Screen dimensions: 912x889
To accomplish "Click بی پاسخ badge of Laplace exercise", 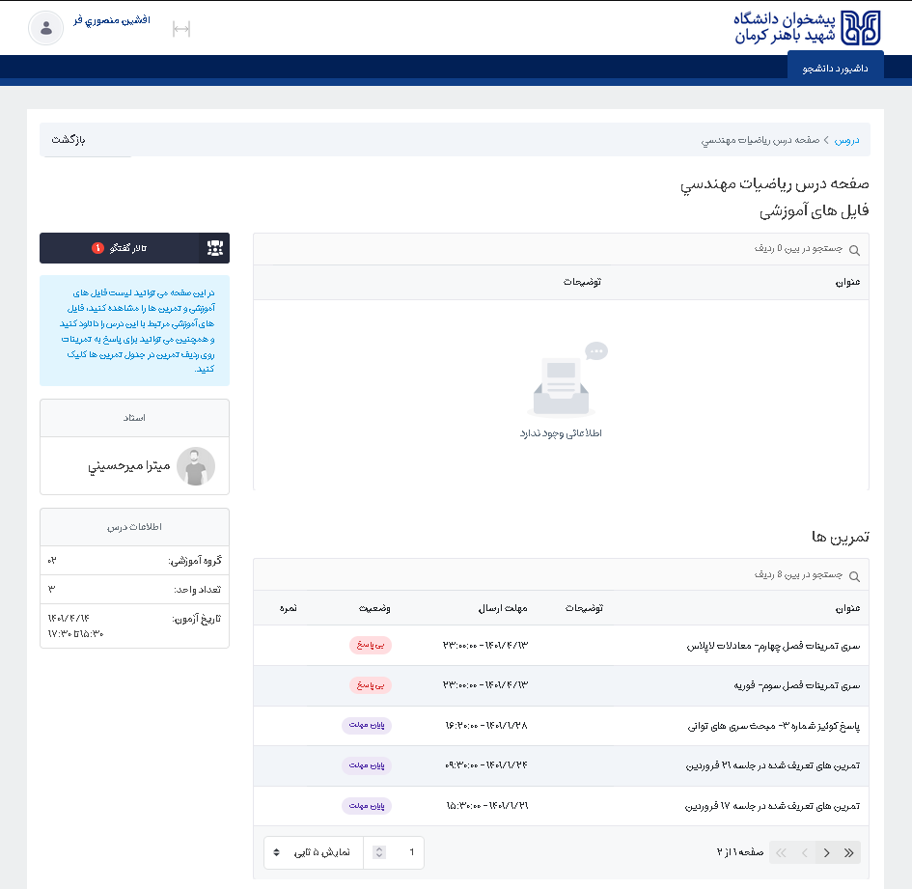I will (371, 645).
